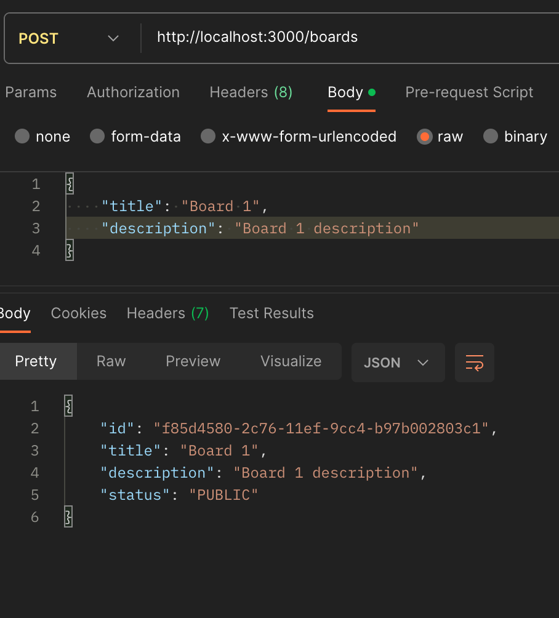Click the opening brace on request line 1
The height and width of the screenshot is (618, 559).
pos(70,183)
